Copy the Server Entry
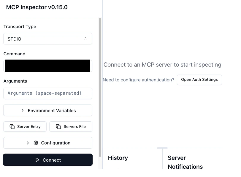Screen dimensions: 241x177 click(25, 127)
